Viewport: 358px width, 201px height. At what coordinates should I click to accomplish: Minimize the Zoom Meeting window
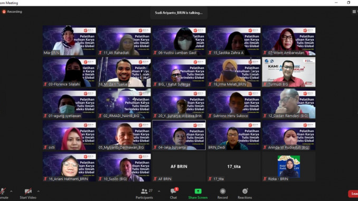pyautogui.click(x=336, y=3)
